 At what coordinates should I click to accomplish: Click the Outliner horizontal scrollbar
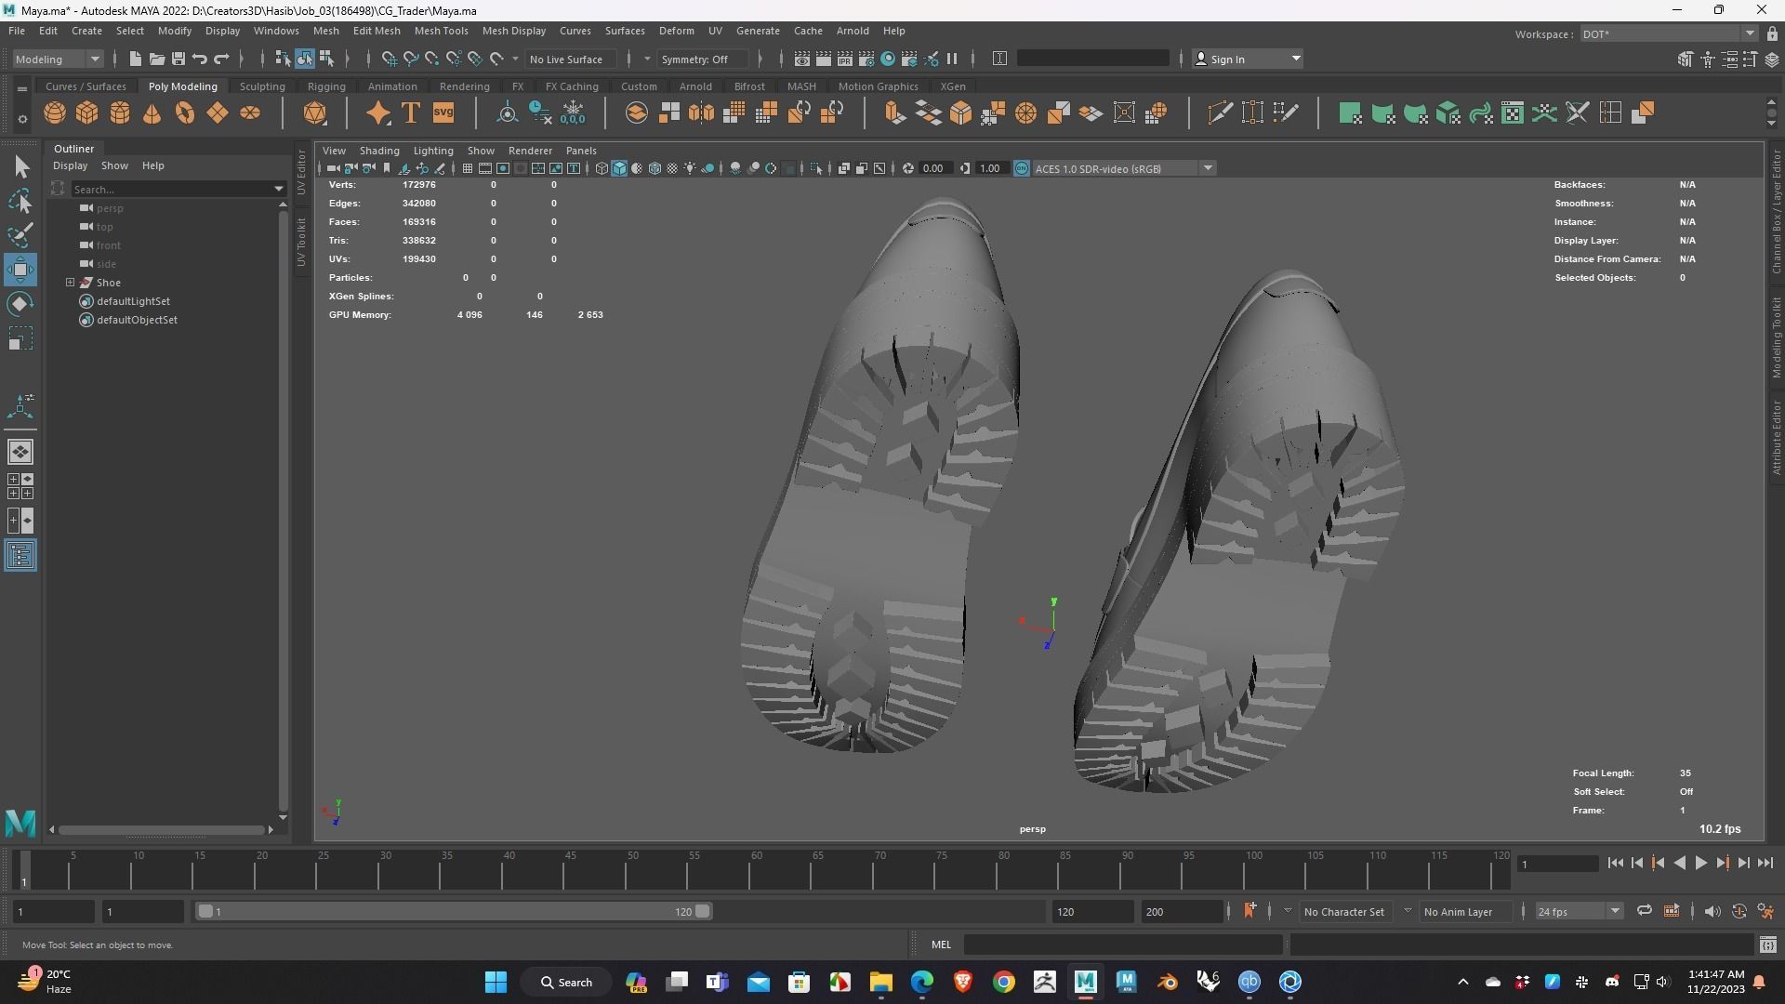point(161,829)
